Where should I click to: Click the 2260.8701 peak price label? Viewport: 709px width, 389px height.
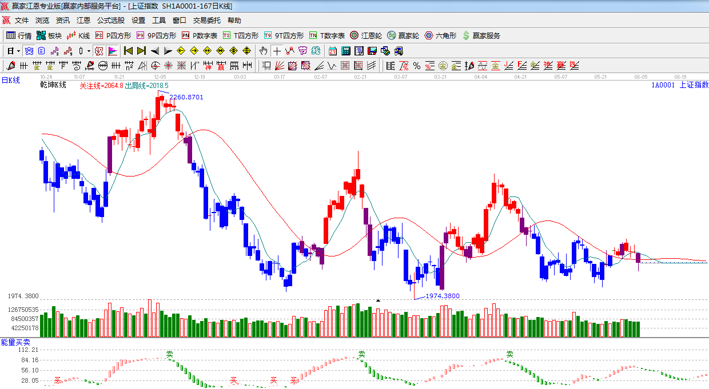tap(186, 97)
